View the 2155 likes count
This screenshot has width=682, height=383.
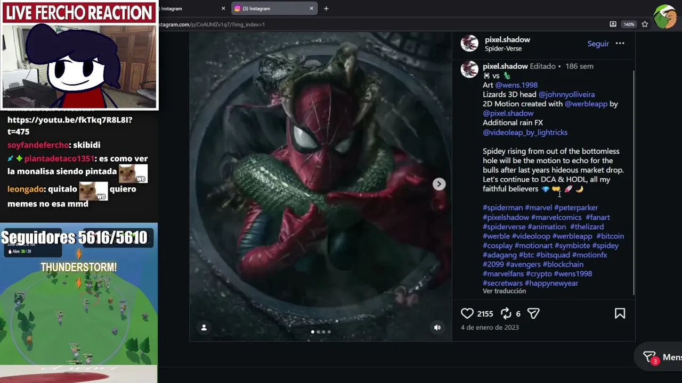click(x=485, y=314)
